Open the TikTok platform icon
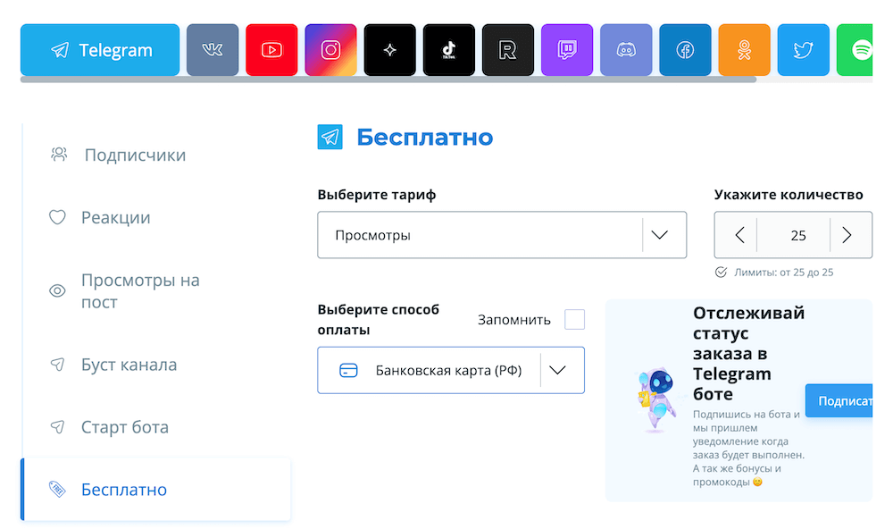 (x=449, y=50)
